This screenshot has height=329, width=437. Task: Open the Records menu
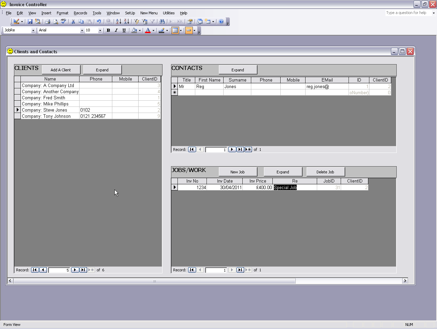pos(80,13)
